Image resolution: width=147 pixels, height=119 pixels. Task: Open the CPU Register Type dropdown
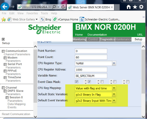(x=114, y=63)
